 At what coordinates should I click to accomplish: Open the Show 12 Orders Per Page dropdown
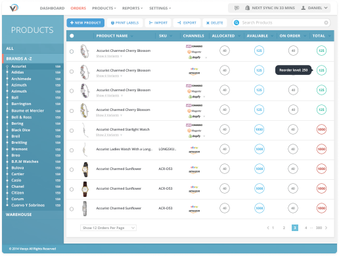click(x=108, y=228)
